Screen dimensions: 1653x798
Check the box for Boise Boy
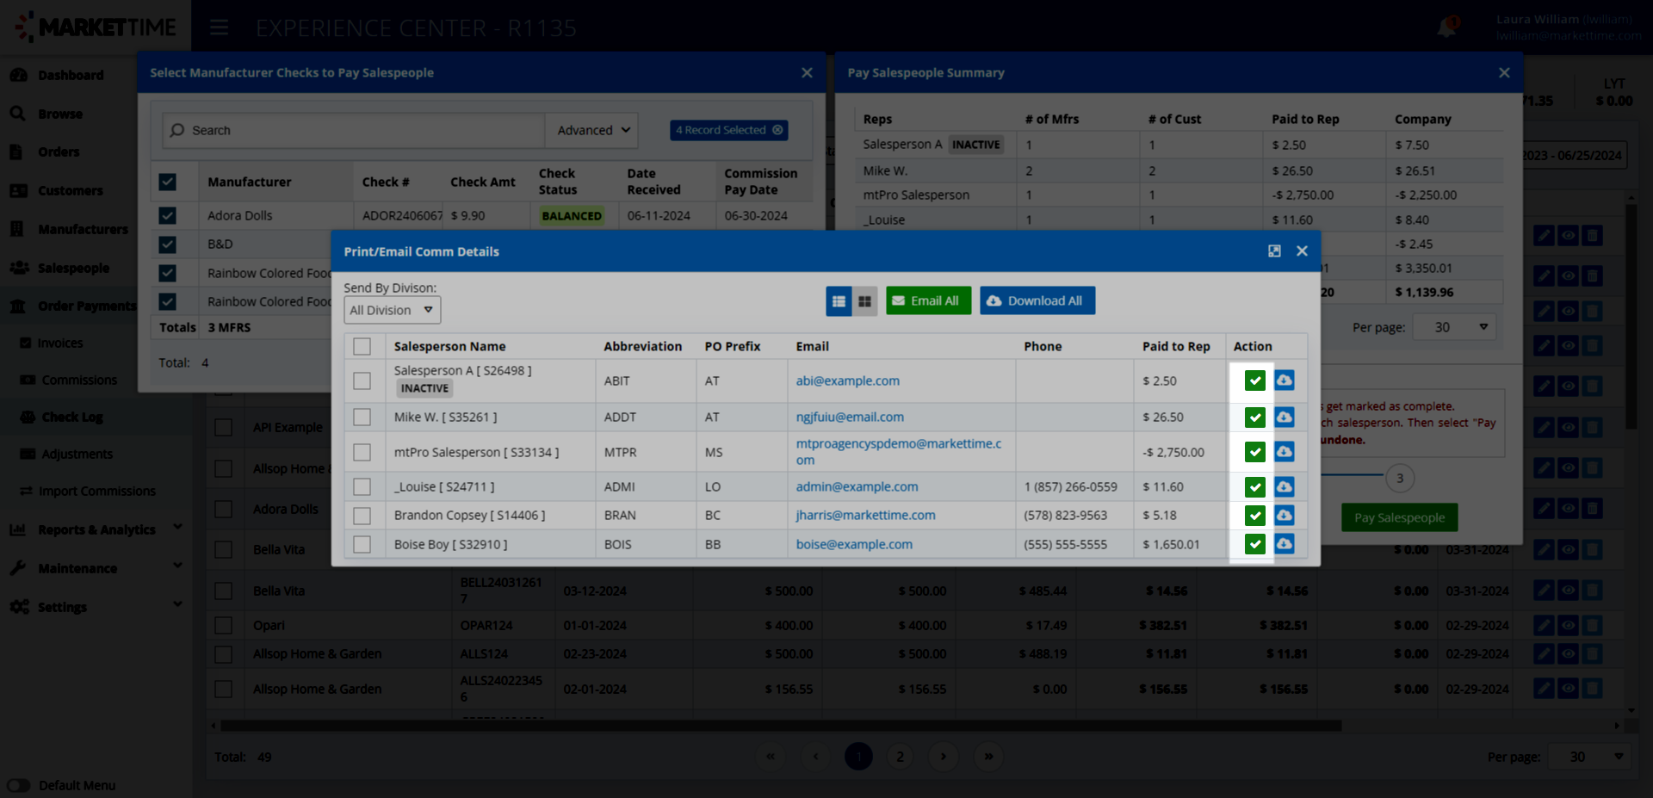(x=362, y=544)
